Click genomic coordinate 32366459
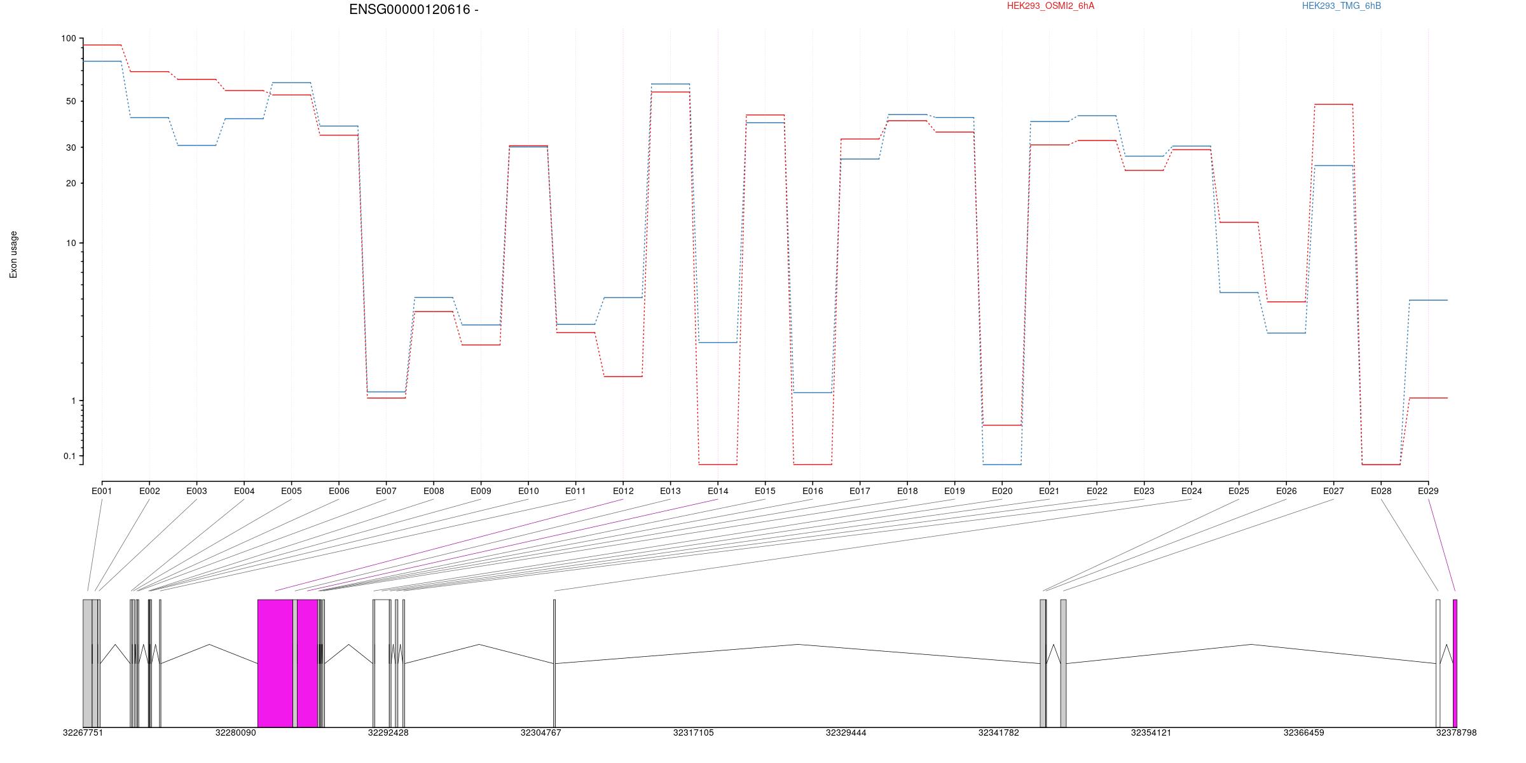This screenshot has height=763, width=1526. click(1303, 733)
